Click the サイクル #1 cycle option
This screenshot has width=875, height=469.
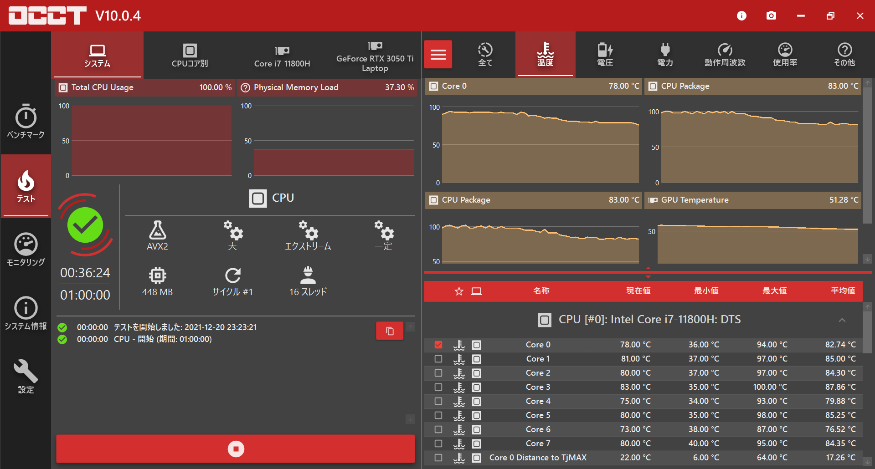(232, 281)
